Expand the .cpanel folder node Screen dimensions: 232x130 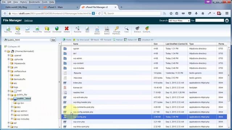click(9, 55)
